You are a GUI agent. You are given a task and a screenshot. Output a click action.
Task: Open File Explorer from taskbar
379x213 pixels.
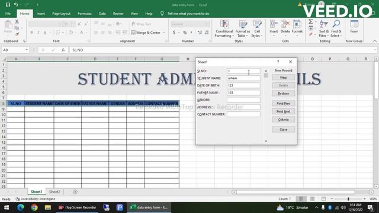(47, 208)
